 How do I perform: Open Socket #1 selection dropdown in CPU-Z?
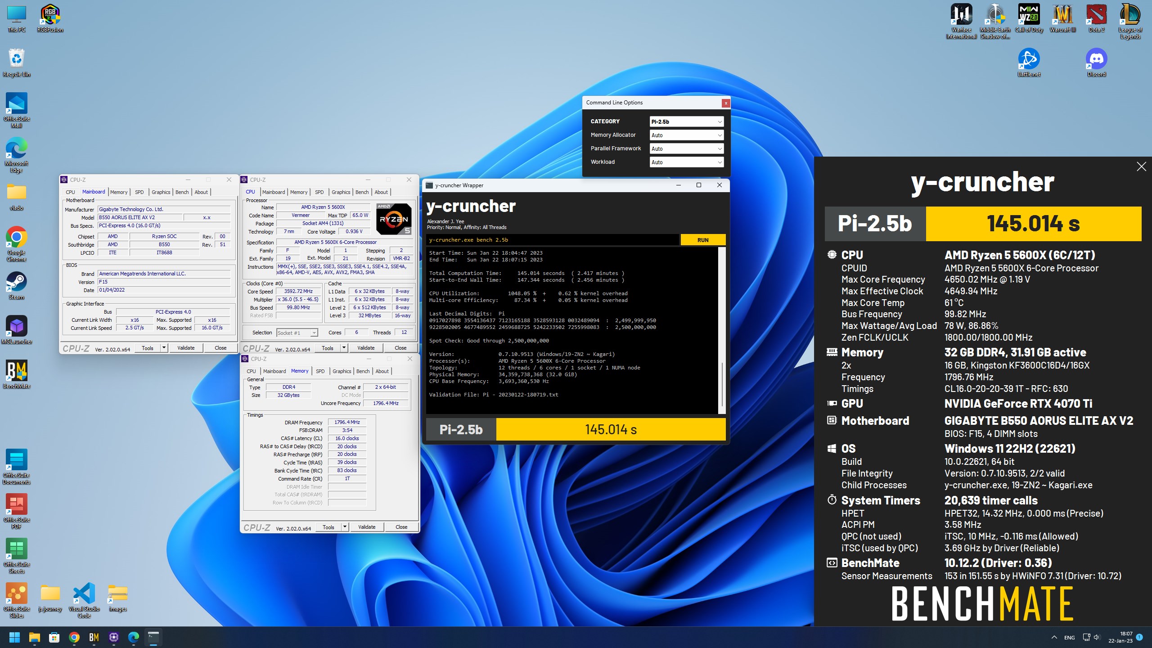(297, 333)
